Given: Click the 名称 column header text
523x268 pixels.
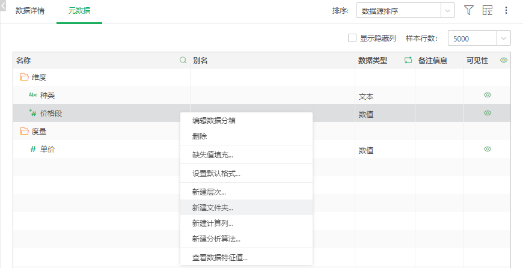Looking at the screenshot, I should (x=23, y=60).
